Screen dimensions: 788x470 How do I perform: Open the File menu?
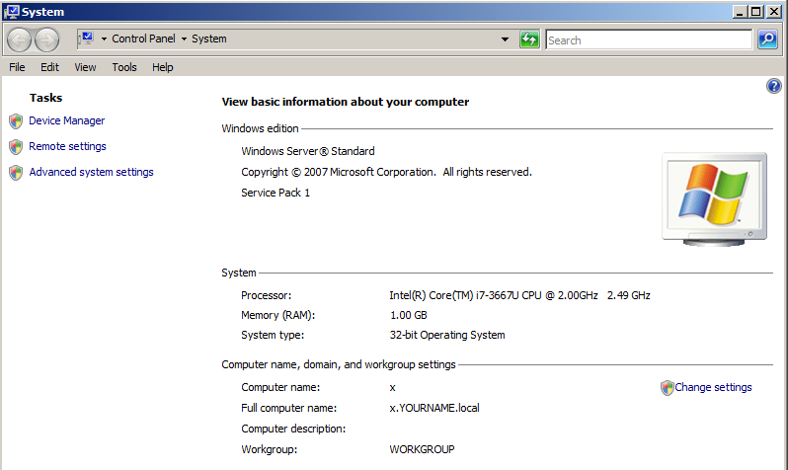coord(17,67)
